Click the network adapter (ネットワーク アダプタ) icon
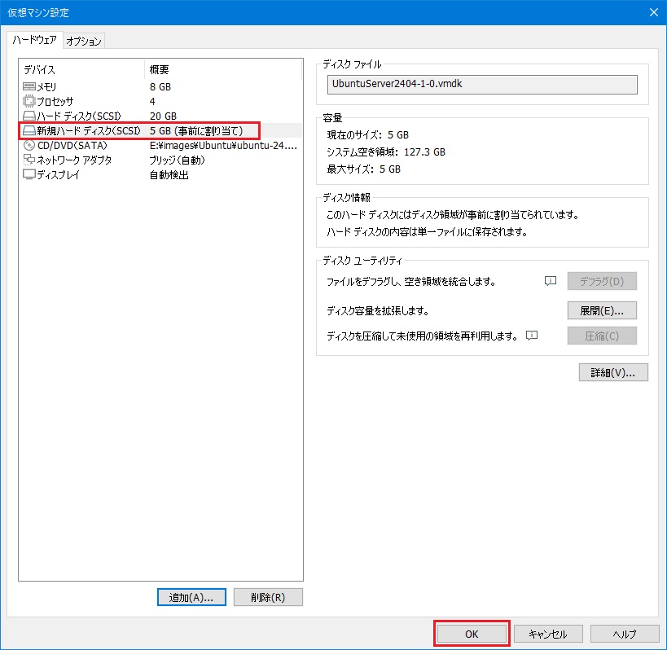The image size is (667, 650). pyautogui.click(x=29, y=160)
